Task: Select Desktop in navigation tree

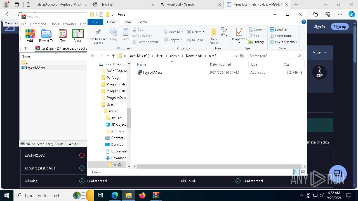Action: click(x=114, y=145)
